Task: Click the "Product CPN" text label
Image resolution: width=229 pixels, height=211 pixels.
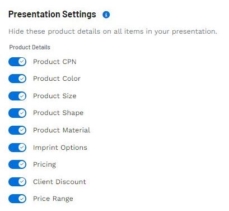Action: point(55,62)
